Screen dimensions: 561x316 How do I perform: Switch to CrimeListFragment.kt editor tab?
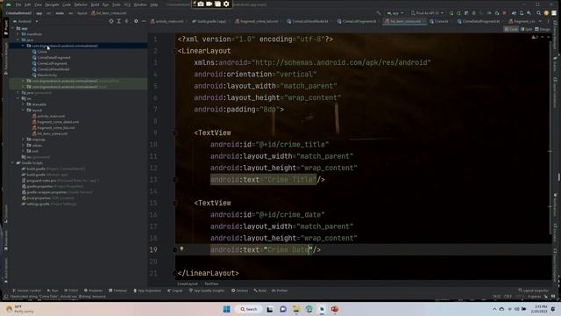[357, 21]
